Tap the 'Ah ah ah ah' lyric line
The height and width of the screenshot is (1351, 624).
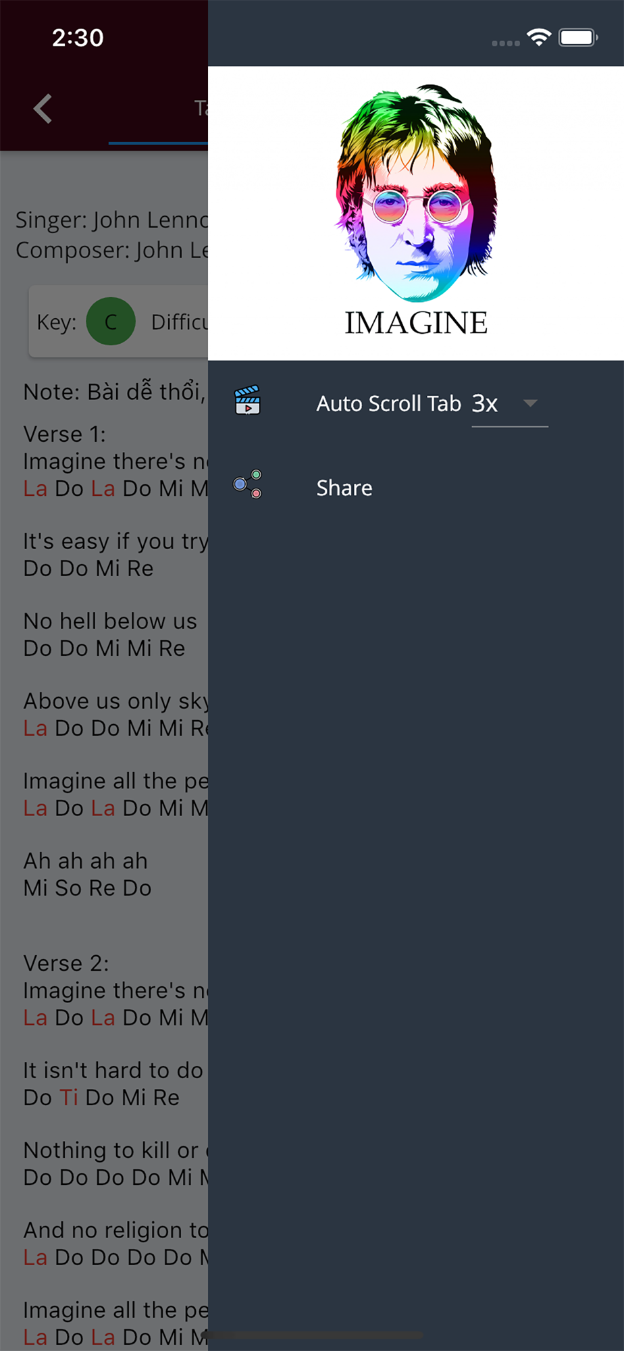tap(86, 861)
